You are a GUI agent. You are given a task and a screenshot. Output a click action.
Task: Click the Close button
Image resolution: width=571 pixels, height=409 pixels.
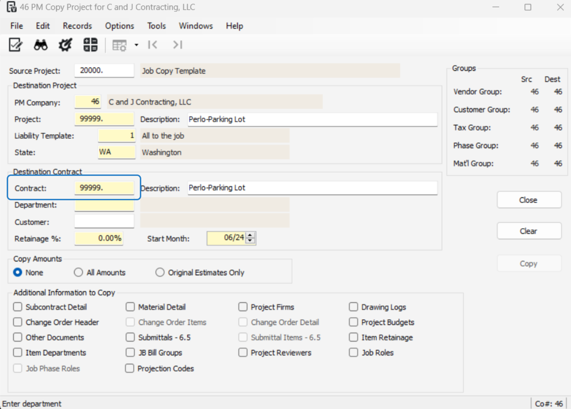click(529, 200)
